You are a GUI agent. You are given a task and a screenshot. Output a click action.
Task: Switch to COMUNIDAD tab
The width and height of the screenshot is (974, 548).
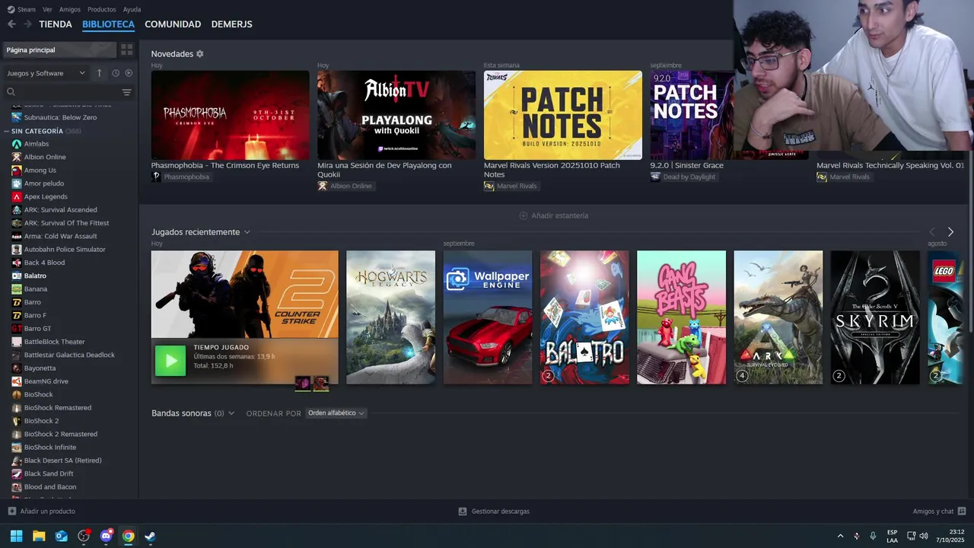tap(173, 24)
